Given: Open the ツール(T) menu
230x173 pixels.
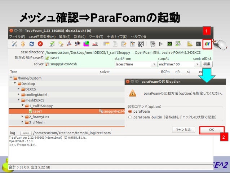Looking at the screenshot, I should point(96,36).
